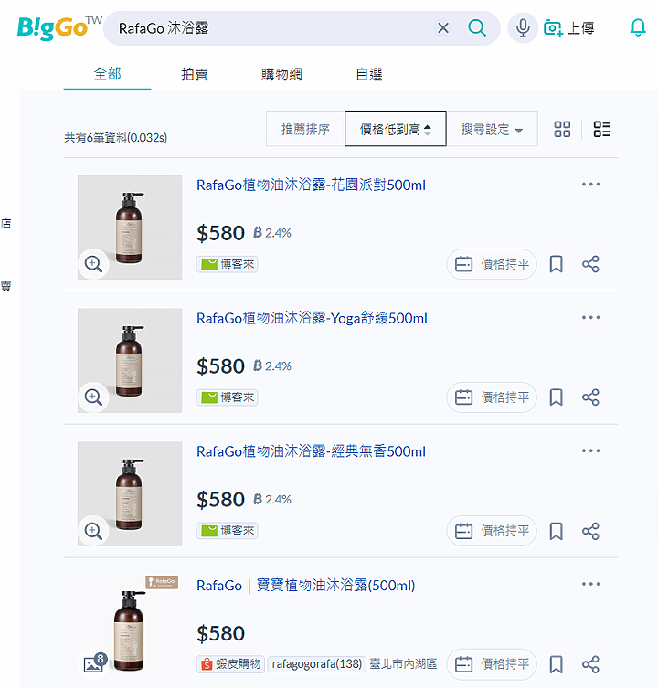Focus the search field containing RafaGo 沐浴露
Image resolution: width=658 pixels, height=688 pixels.
(x=272, y=28)
